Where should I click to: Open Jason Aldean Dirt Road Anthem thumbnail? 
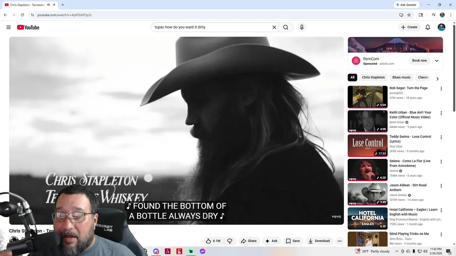coord(368,194)
